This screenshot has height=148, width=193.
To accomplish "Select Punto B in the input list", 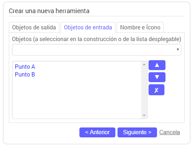I will pos(25,74).
